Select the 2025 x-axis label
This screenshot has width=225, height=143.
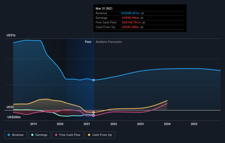point(194,124)
